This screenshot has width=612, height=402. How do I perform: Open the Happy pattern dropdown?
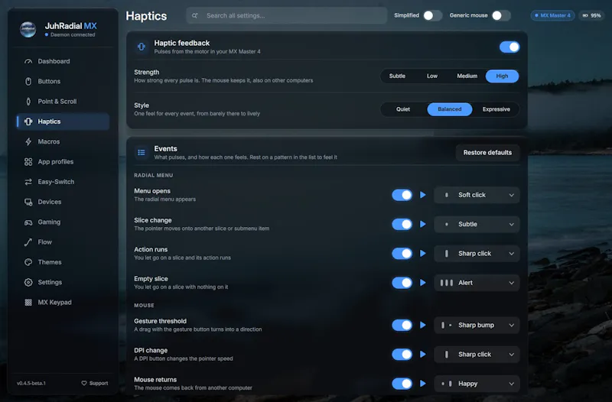coord(477,384)
